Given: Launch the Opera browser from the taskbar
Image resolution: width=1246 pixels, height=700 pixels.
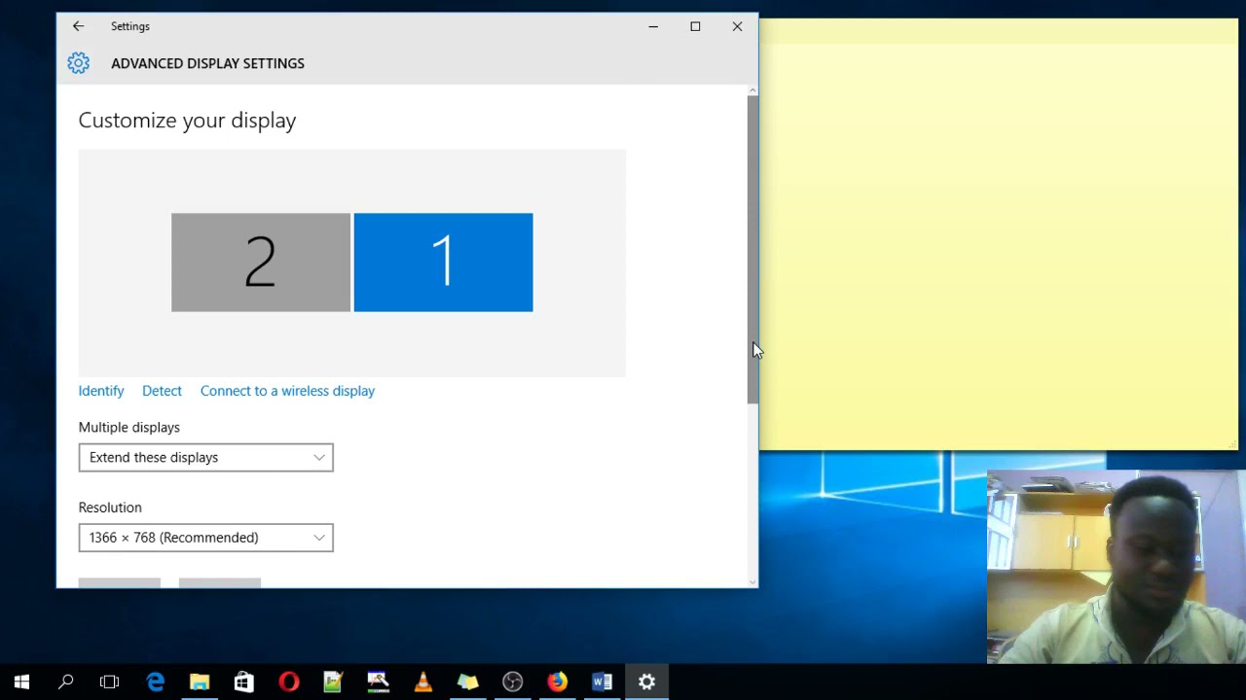Looking at the screenshot, I should pyautogui.click(x=288, y=682).
